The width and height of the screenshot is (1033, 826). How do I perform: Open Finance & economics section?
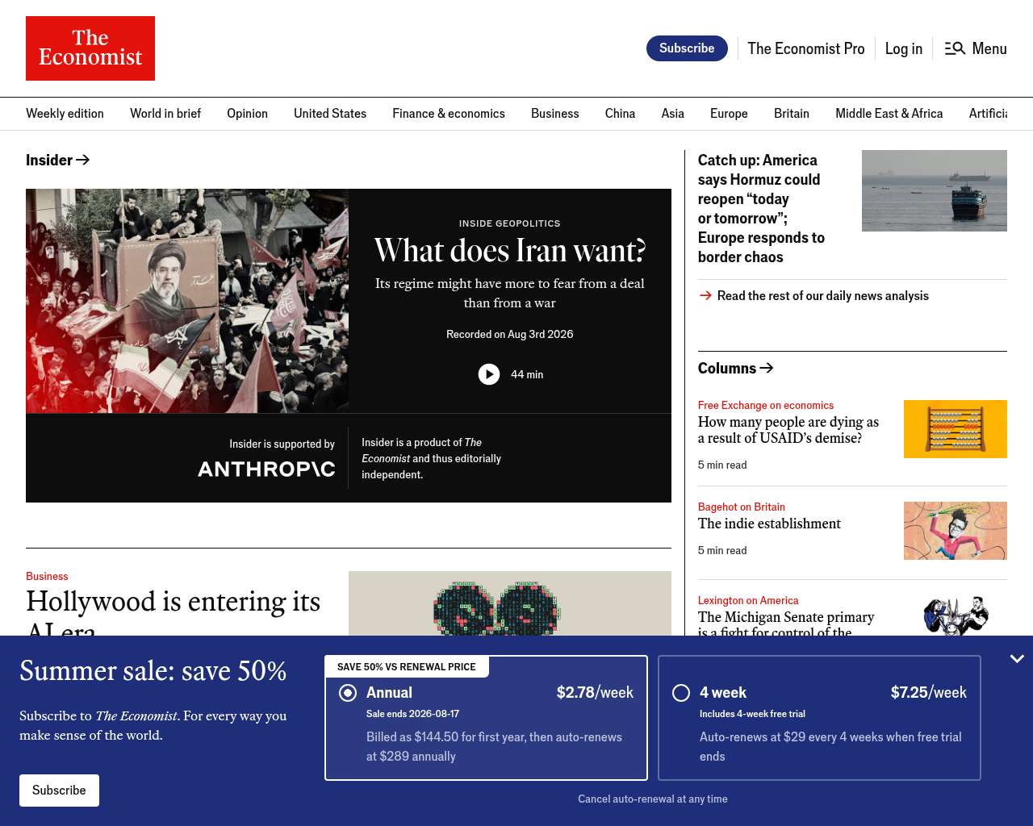449,114
